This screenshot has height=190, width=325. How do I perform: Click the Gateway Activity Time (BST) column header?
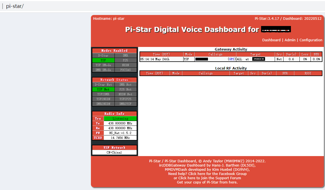pyautogui.click(x=161, y=54)
